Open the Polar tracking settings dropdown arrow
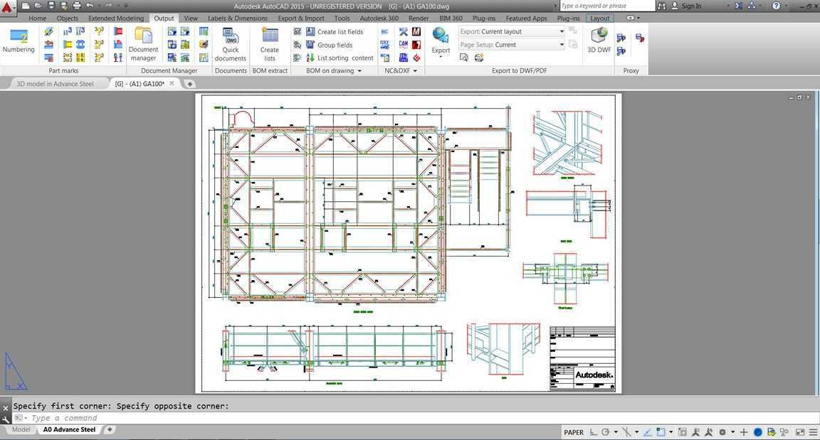 (x=616, y=432)
